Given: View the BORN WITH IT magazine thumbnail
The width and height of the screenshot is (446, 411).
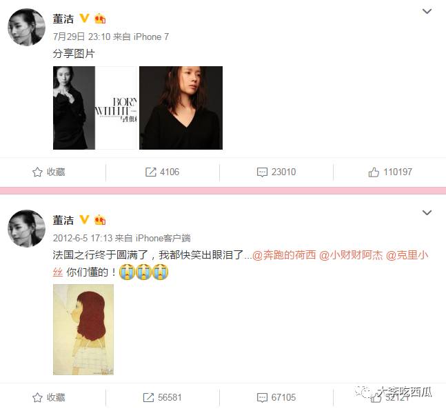Looking at the screenshot, I should [95, 108].
